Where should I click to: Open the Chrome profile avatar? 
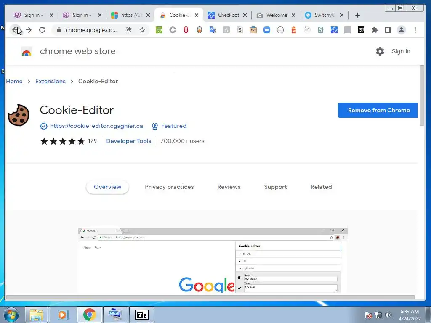tap(401, 30)
